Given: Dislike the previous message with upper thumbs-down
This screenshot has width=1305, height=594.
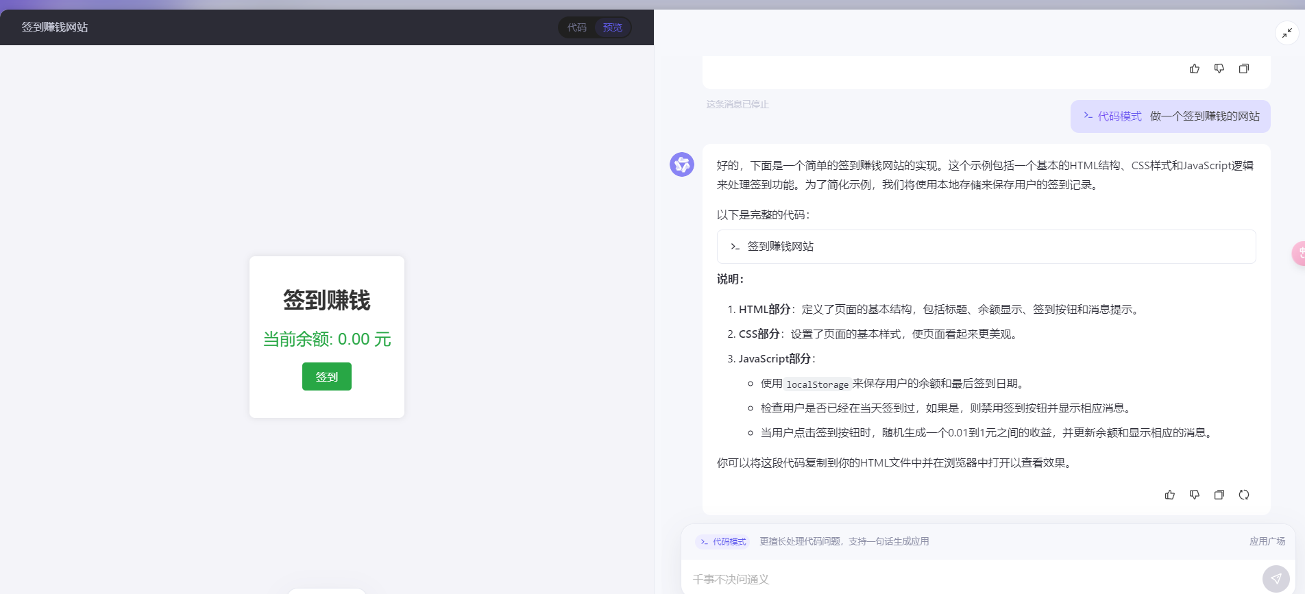Looking at the screenshot, I should pos(1219,69).
